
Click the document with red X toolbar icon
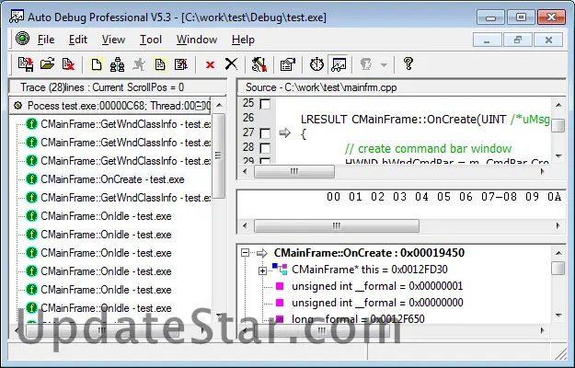(68, 64)
